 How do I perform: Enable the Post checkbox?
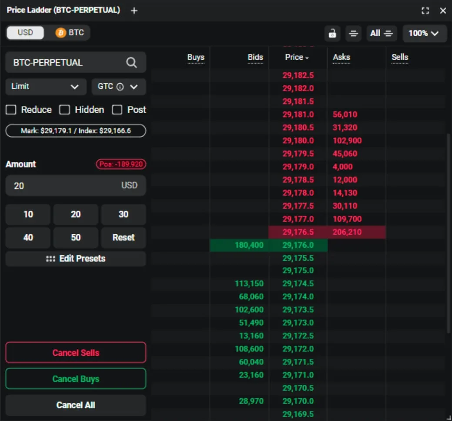click(x=117, y=110)
